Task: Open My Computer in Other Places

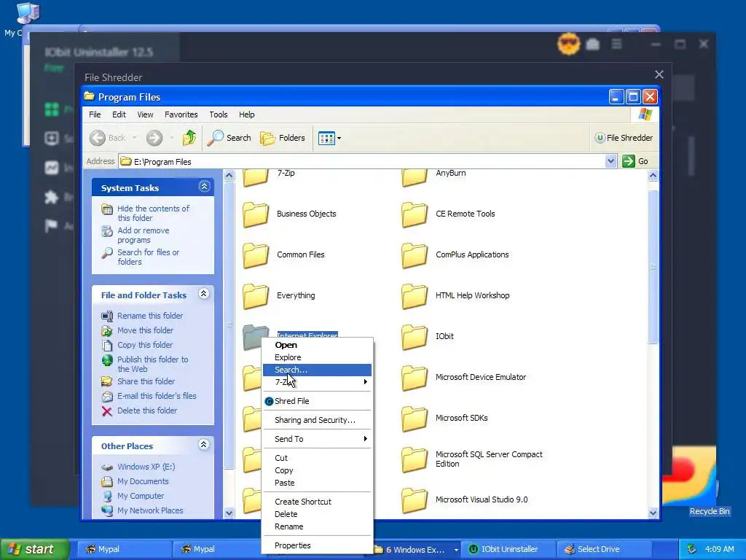Action: click(x=141, y=496)
